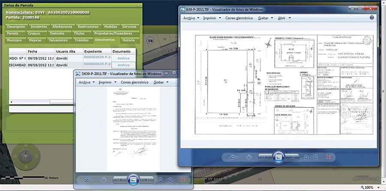Open Grabar menu in D639-P-2011.TIF window
The width and height of the screenshot is (386, 191).
161,82
